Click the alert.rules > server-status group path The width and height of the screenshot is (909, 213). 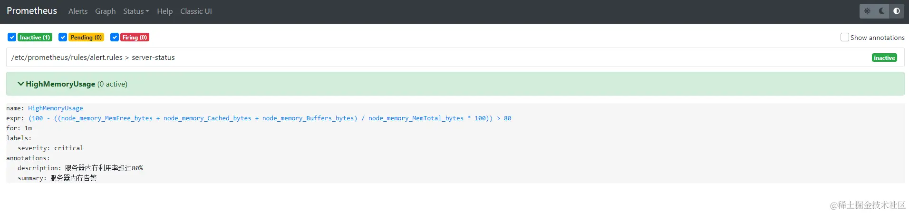(93, 58)
